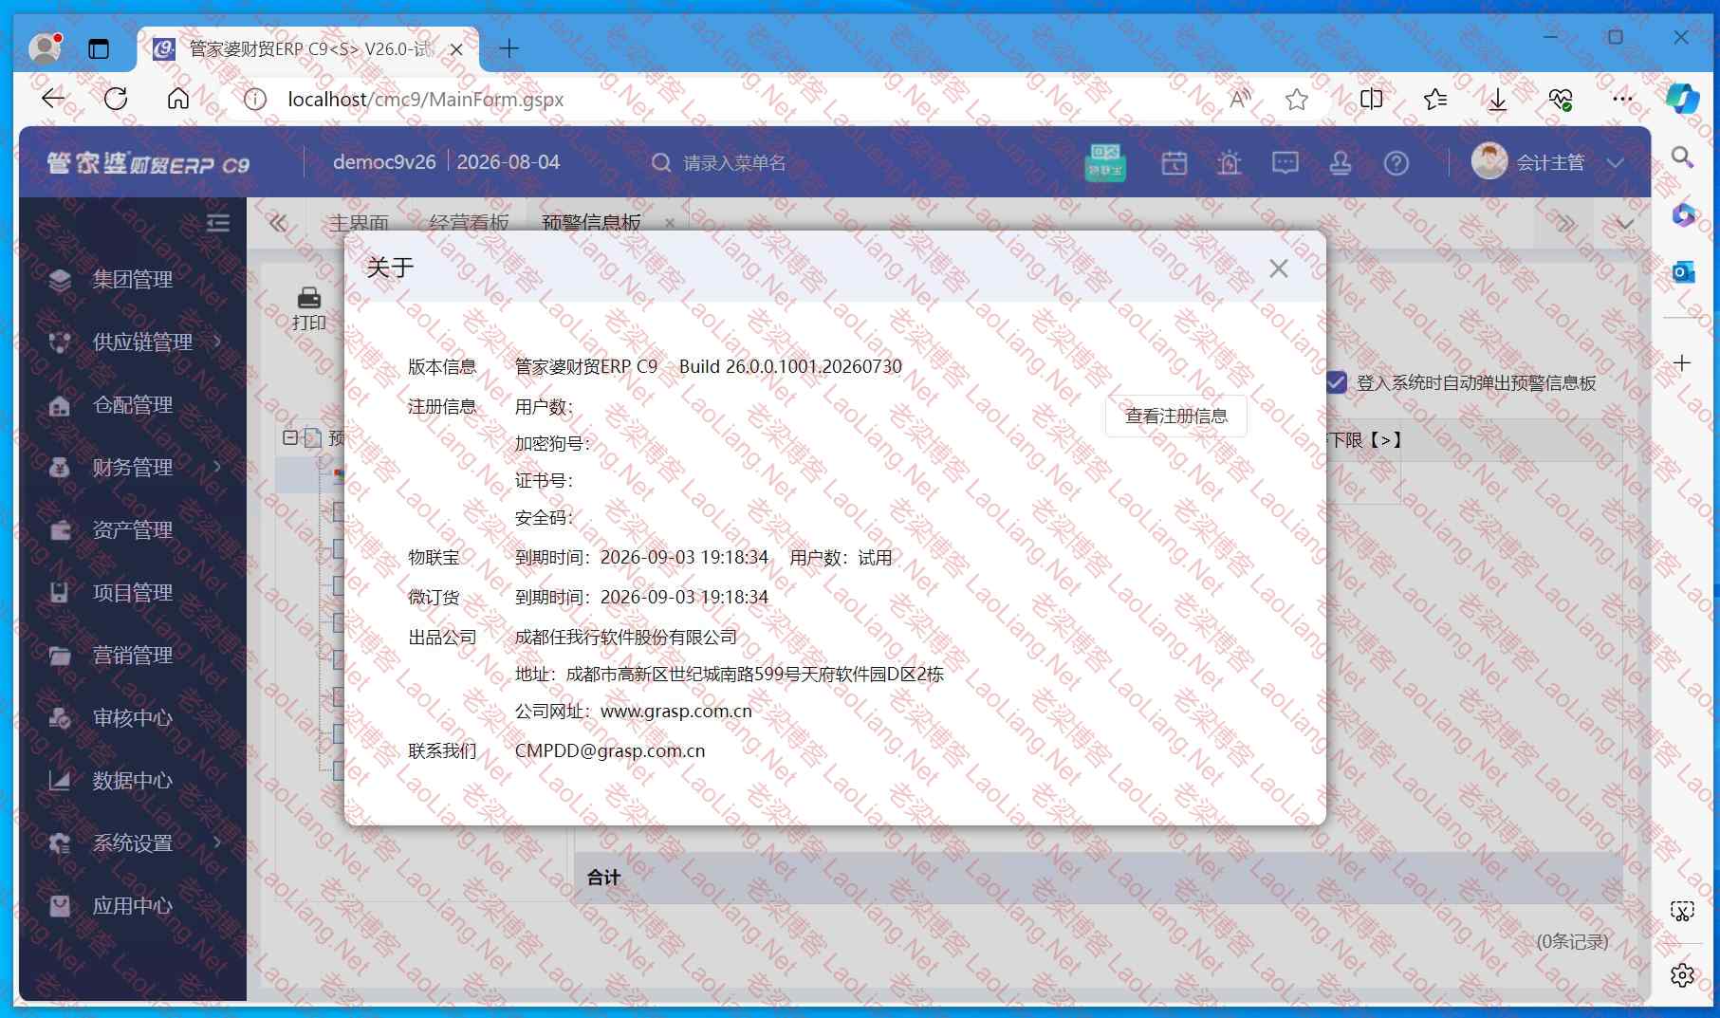Click the CMPDD@grasp.com.cn email text
Image resolution: width=1720 pixels, height=1018 pixels.
pos(610,750)
